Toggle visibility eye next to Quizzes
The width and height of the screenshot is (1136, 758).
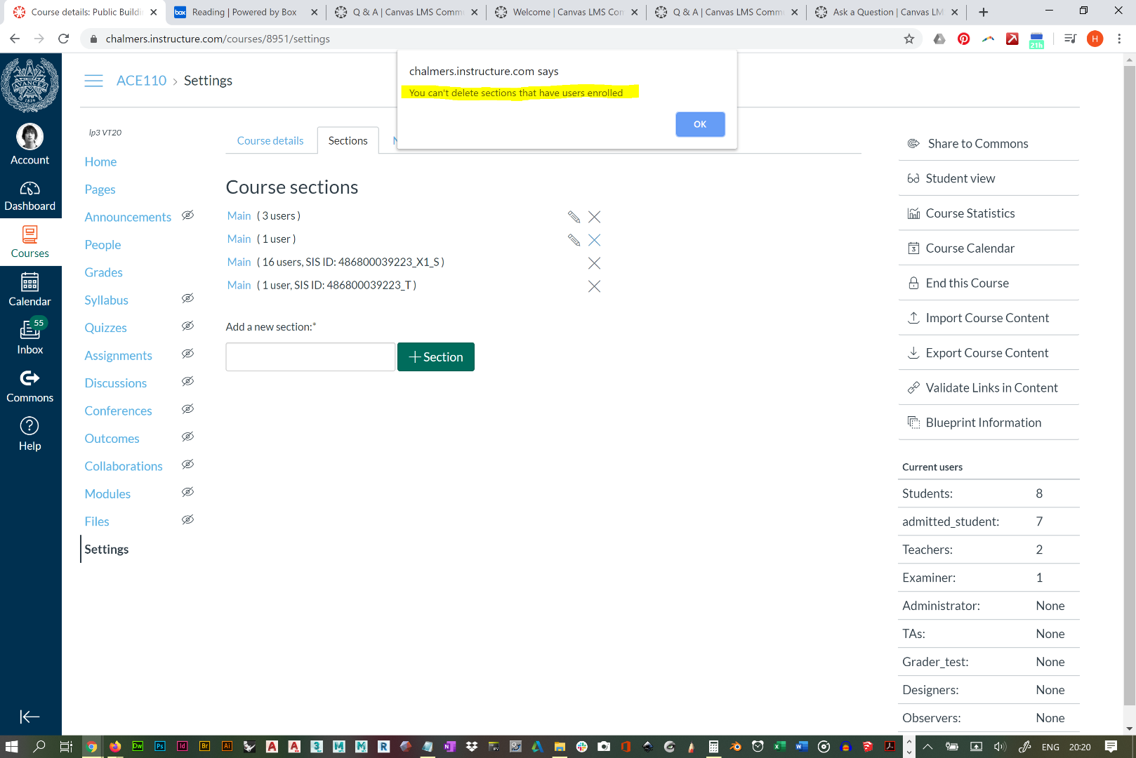[187, 326]
